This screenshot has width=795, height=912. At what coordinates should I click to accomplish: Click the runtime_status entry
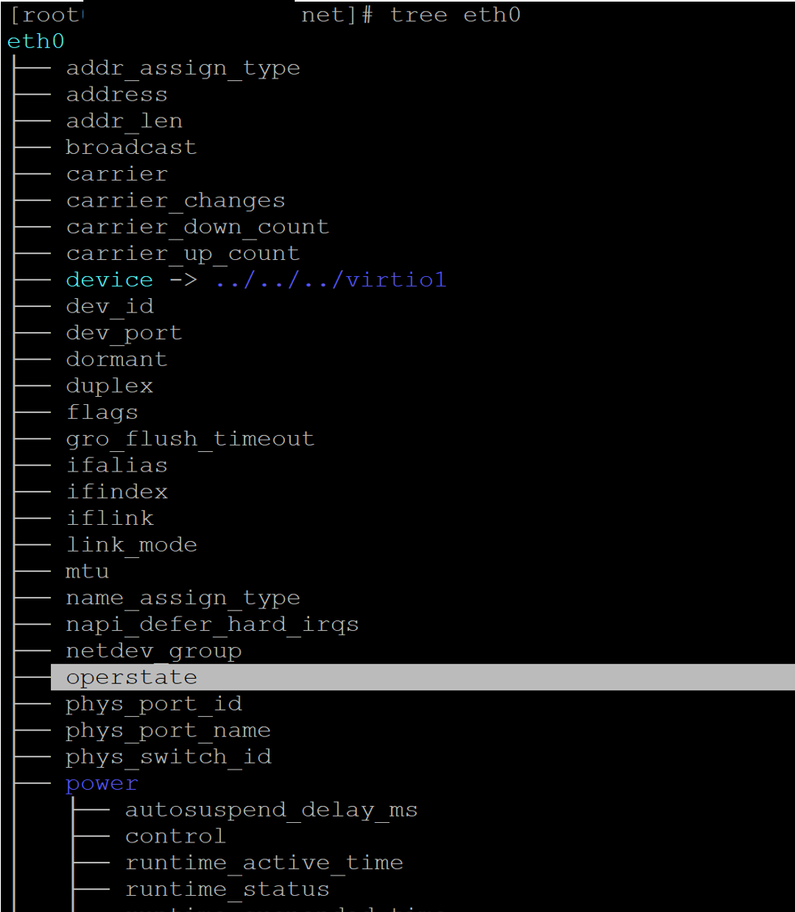[227, 889]
